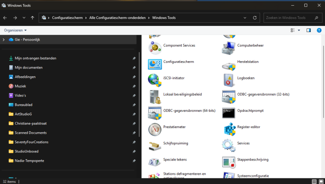Open ODBC-gegevensbronnen (64-bits) icon
This screenshot has width=325, height=184.
click(x=155, y=113)
